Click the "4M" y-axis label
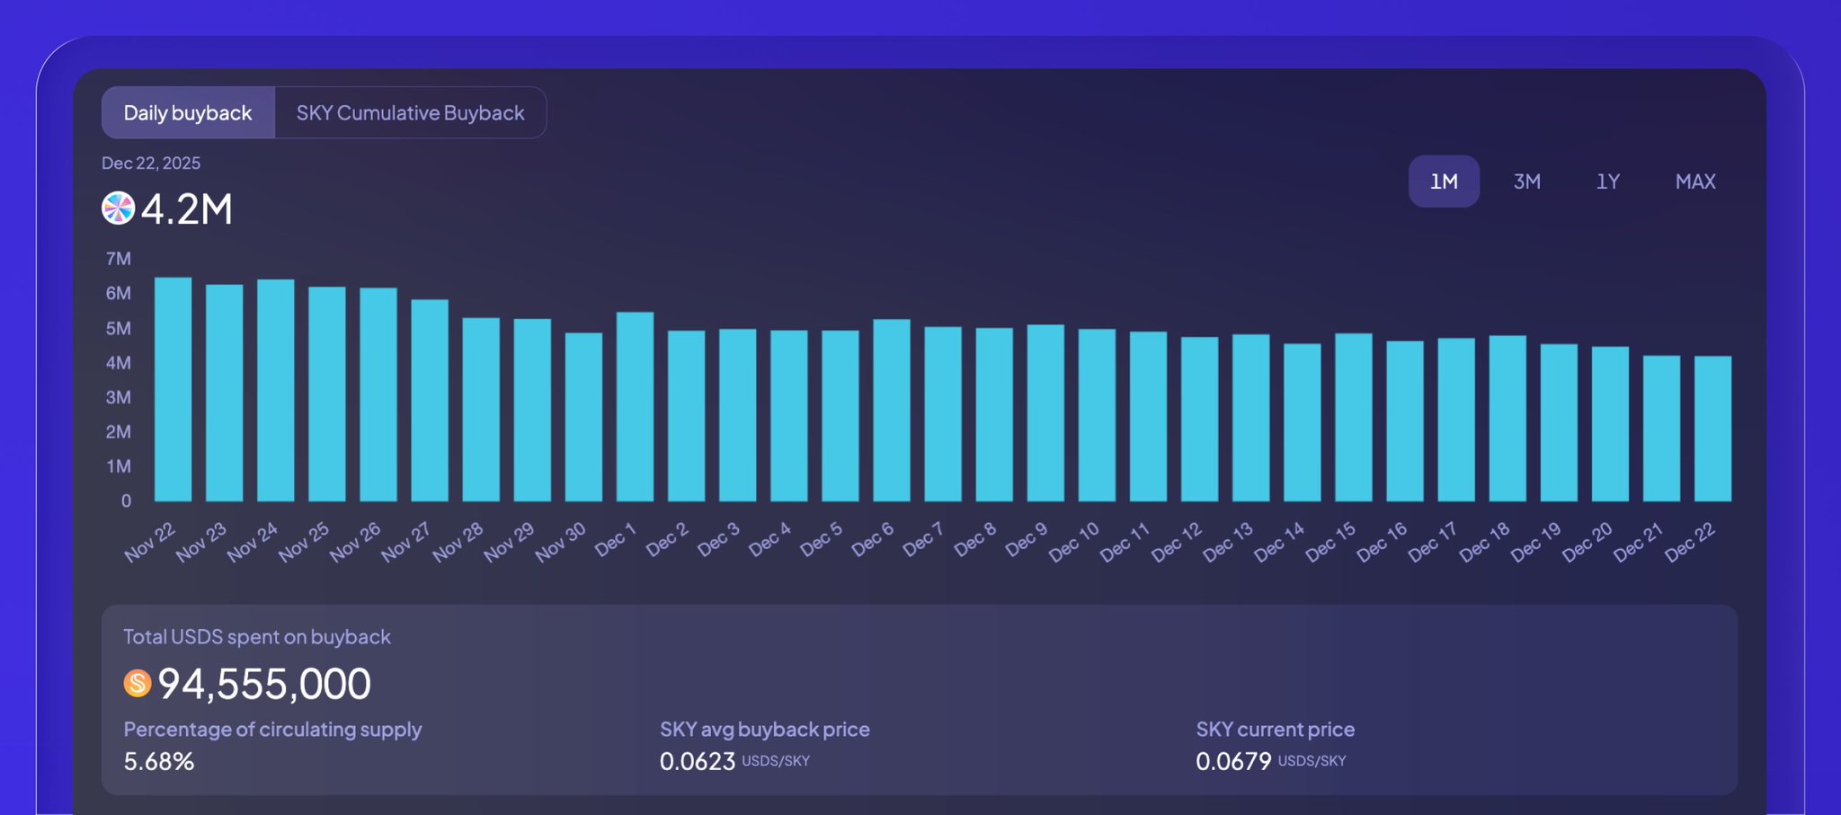 (x=119, y=363)
